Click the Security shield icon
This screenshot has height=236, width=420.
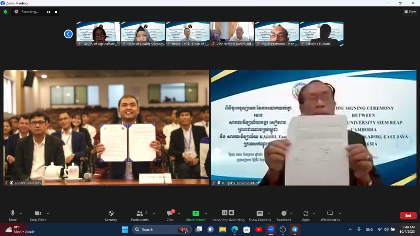[x=111, y=213]
